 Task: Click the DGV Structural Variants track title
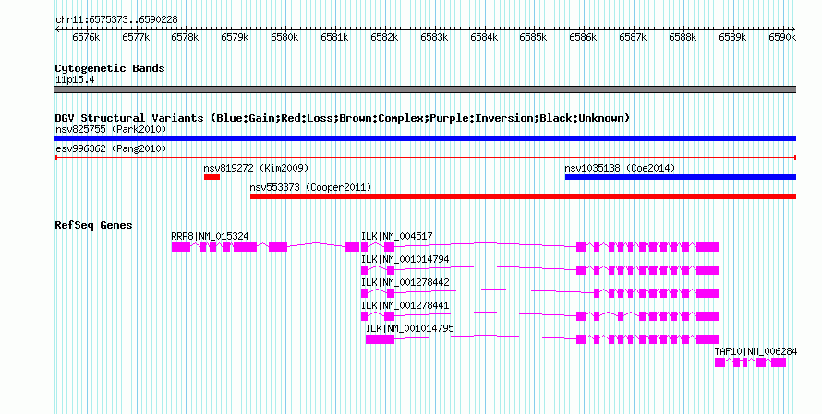343,118
